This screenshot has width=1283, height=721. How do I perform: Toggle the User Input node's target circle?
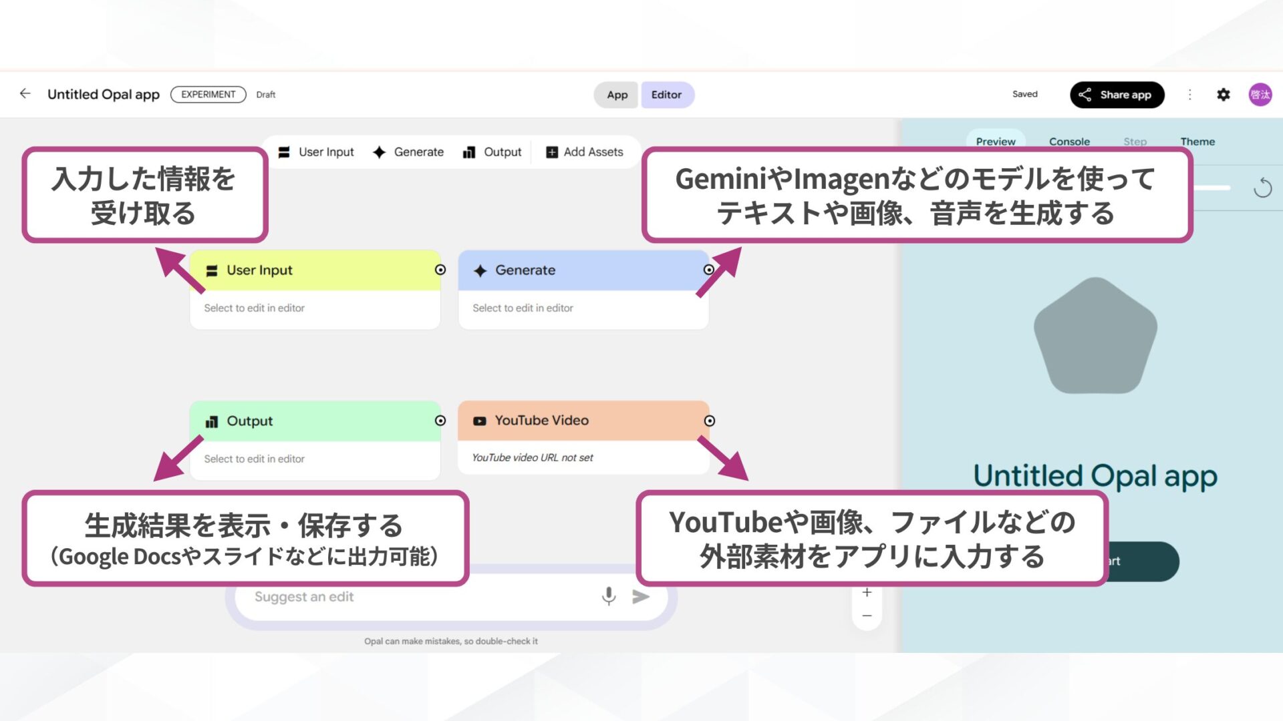coord(440,270)
